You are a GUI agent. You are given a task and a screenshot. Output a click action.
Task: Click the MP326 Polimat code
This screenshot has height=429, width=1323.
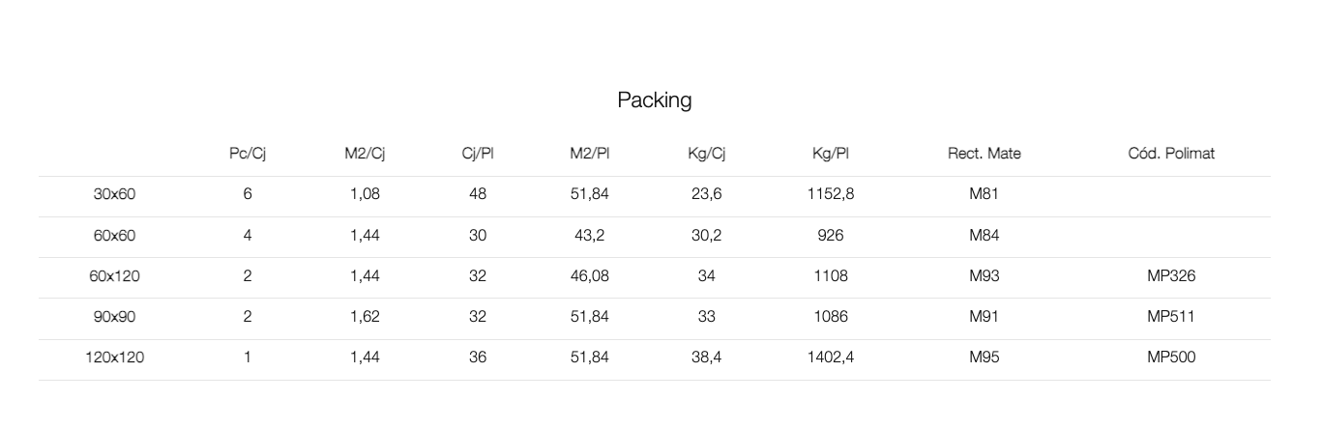pos(1171,275)
